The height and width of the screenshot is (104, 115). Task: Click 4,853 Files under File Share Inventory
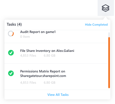click(x=28, y=56)
